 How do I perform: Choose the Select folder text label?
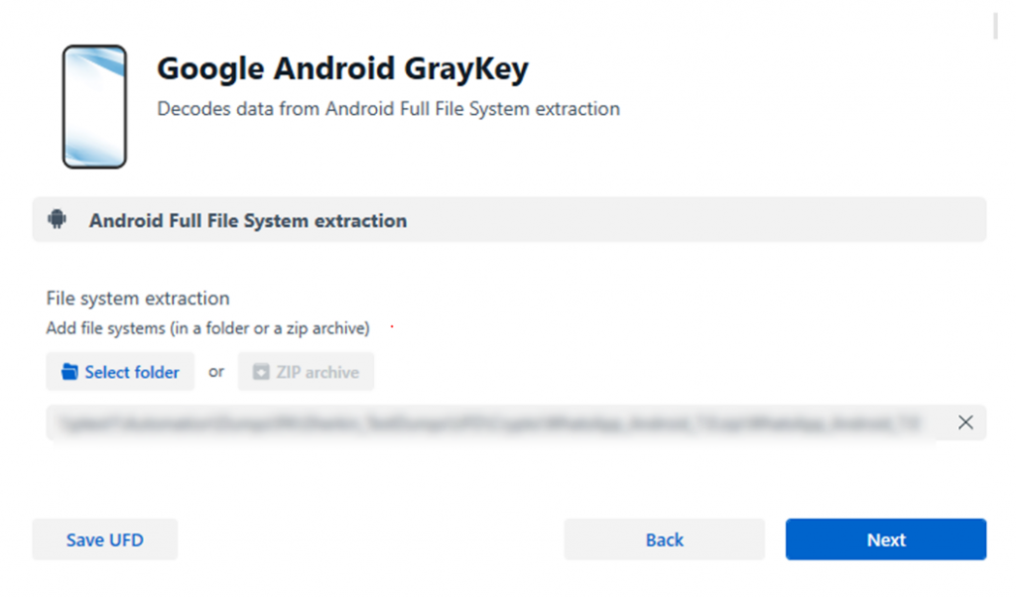point(132,372)
